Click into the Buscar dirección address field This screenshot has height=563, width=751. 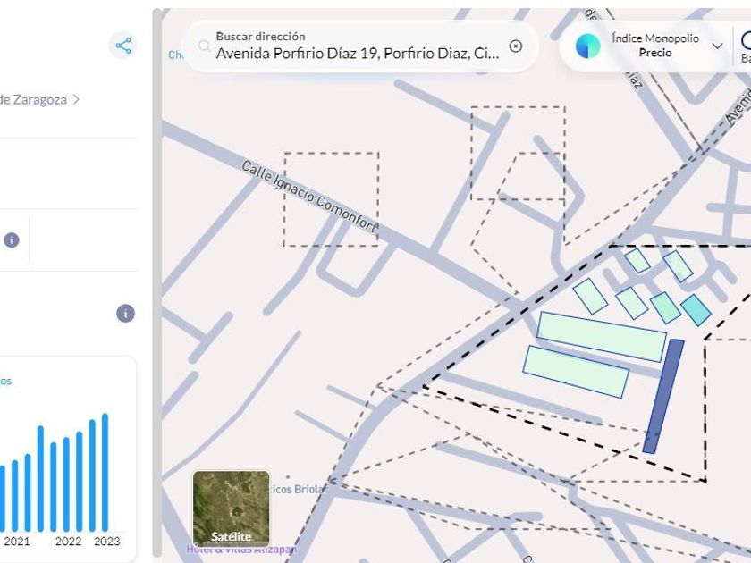(358, 53)
